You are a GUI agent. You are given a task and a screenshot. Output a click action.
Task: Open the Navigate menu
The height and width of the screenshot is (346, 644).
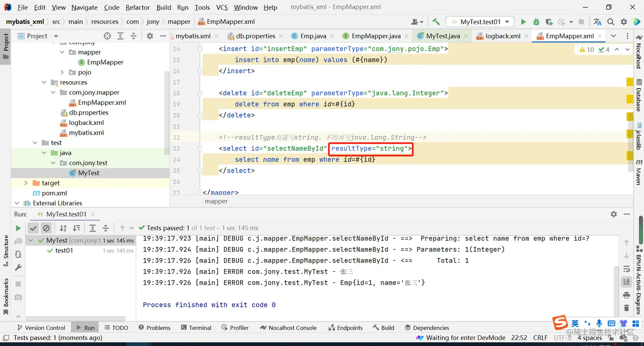[x=84, y=7]
